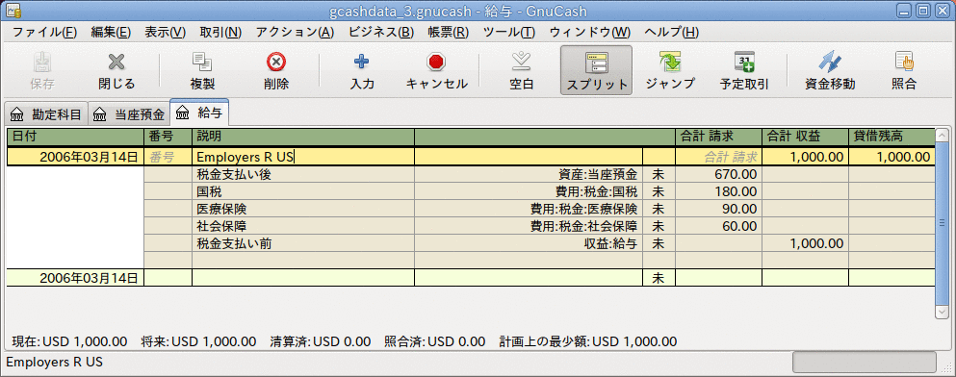956x377 pixels.
Task: Schedule a transaction with 予定取引 icon
Action: coord(744,62)
